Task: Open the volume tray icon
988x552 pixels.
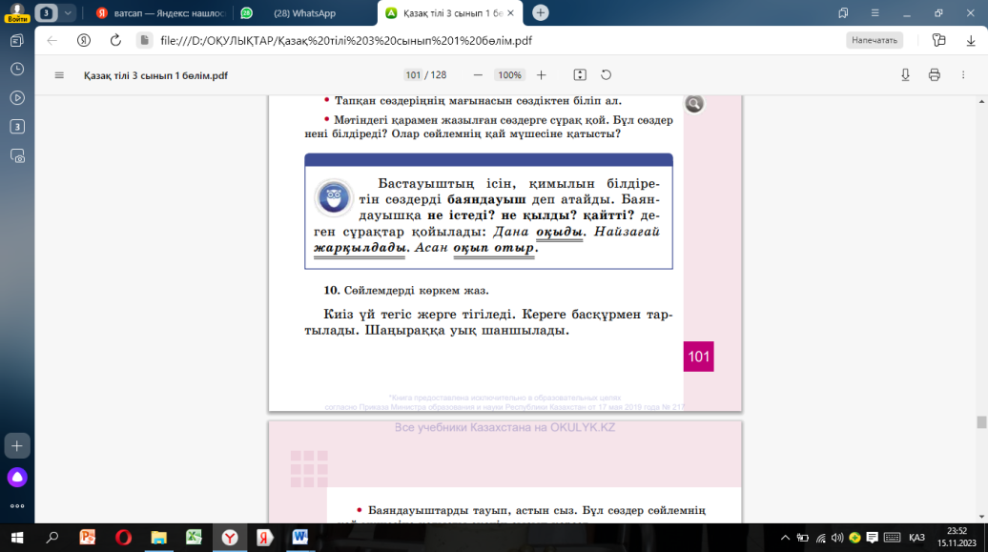Action: 837,538
